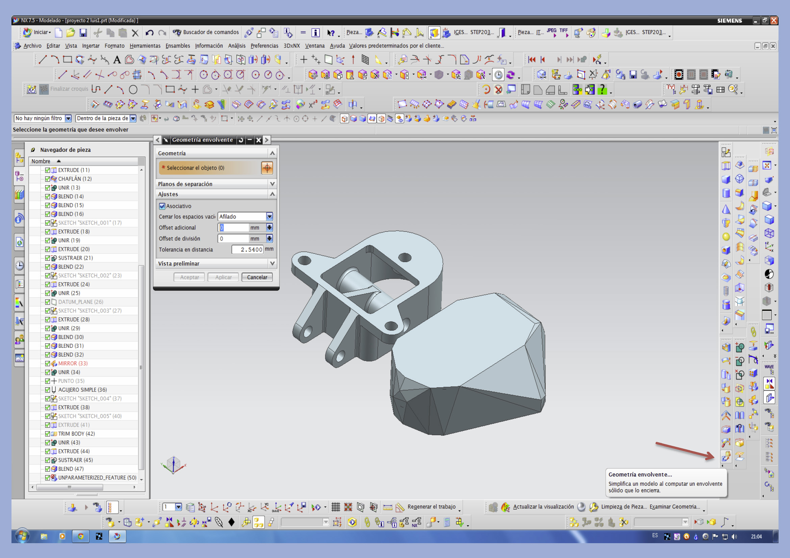Collapse the Ajustes section
Screen dimensions: 790x558
click(x=272, y=194)
